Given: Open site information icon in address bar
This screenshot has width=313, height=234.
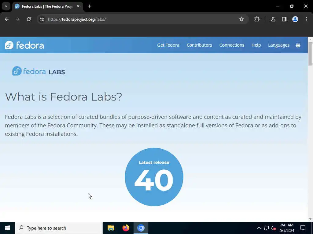Looking at the screenshot, I should pos(42,19).
